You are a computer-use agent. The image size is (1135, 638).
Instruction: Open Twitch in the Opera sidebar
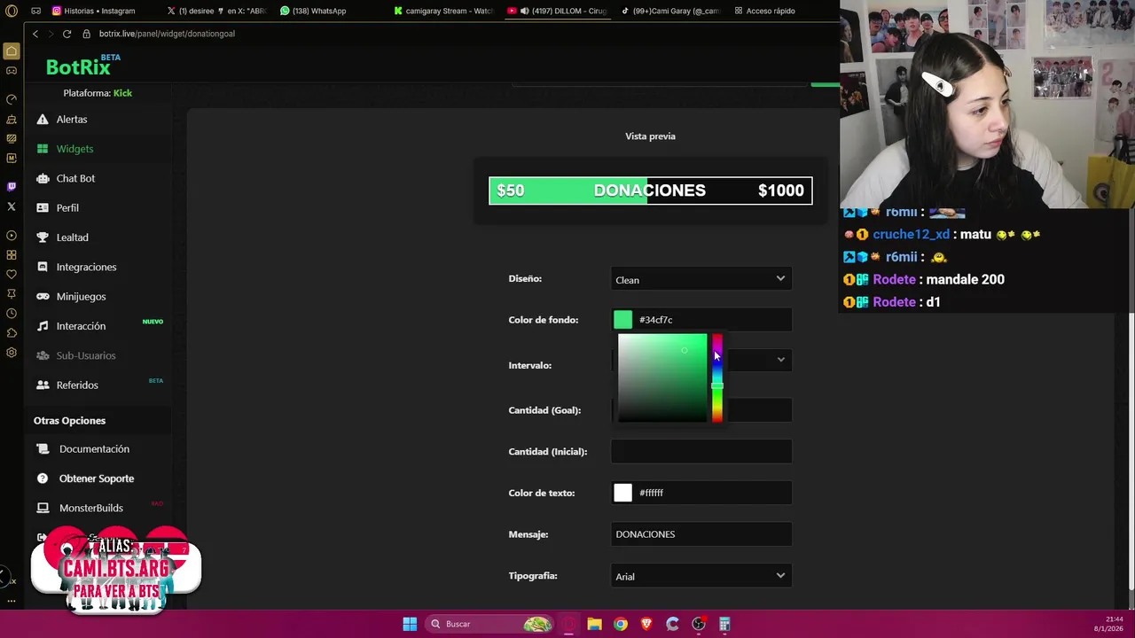12,187
